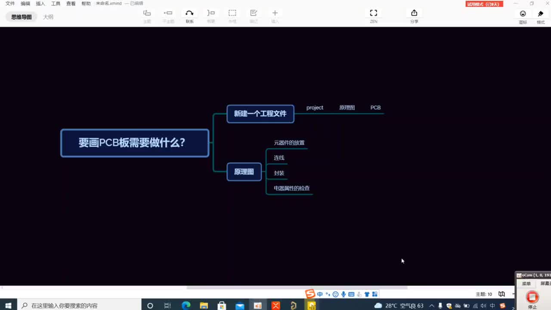Open the 工具 menu
The width and height of the screenshot is (551, 310).
pos(56,3)
